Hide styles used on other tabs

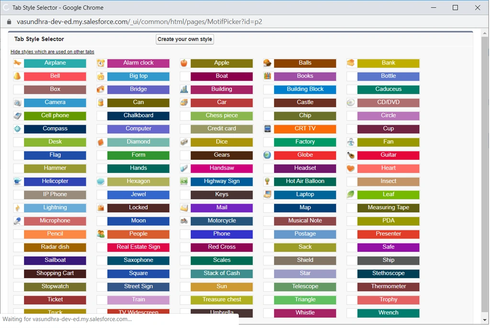point(52,52)
